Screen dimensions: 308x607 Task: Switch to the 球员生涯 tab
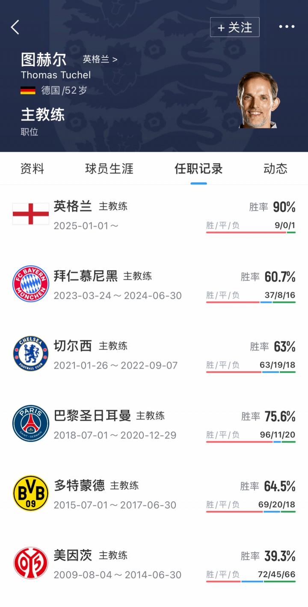pyautogui.click(x=109, y=169)
